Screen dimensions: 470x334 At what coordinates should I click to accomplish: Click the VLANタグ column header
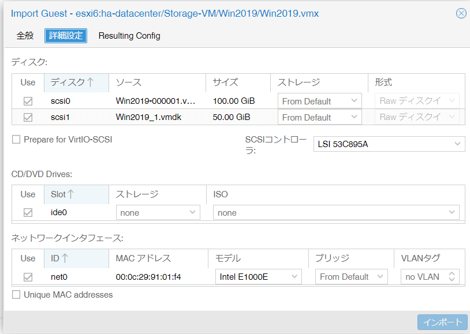(429, 258)
